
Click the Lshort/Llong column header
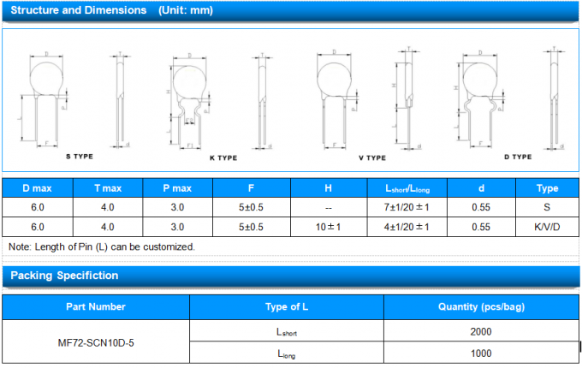pyautogui.click(x=414, y=188)
